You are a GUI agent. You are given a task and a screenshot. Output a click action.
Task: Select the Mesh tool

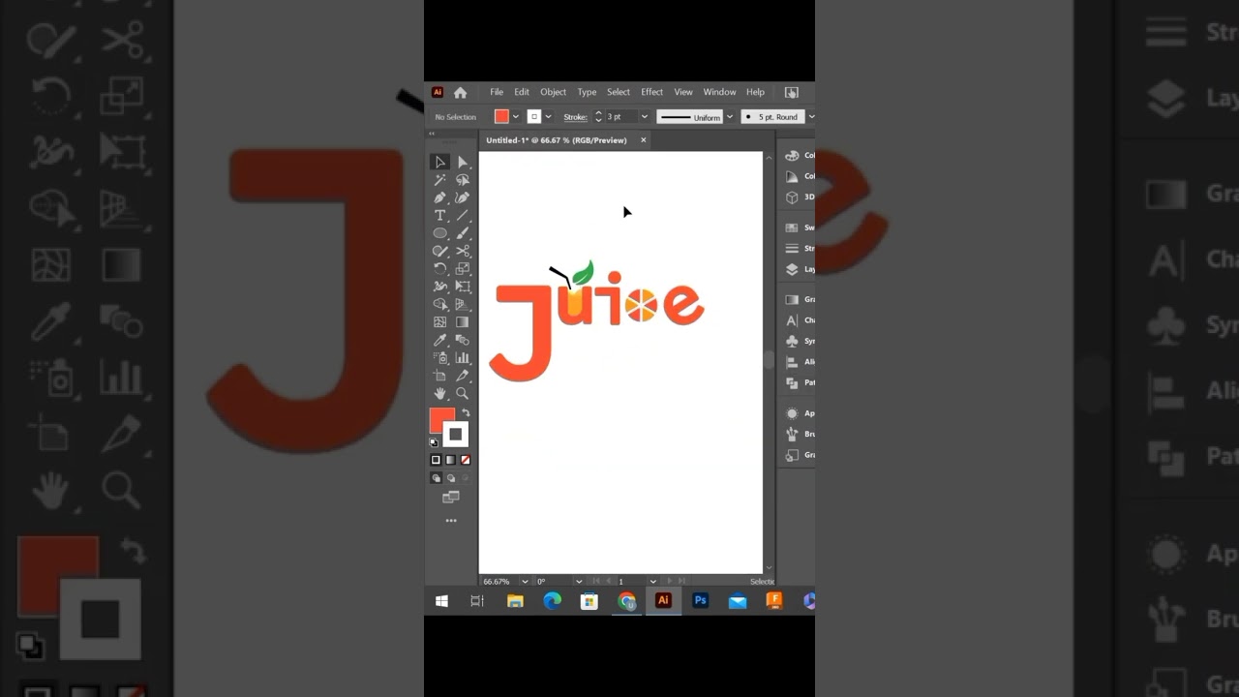(439, 322)
